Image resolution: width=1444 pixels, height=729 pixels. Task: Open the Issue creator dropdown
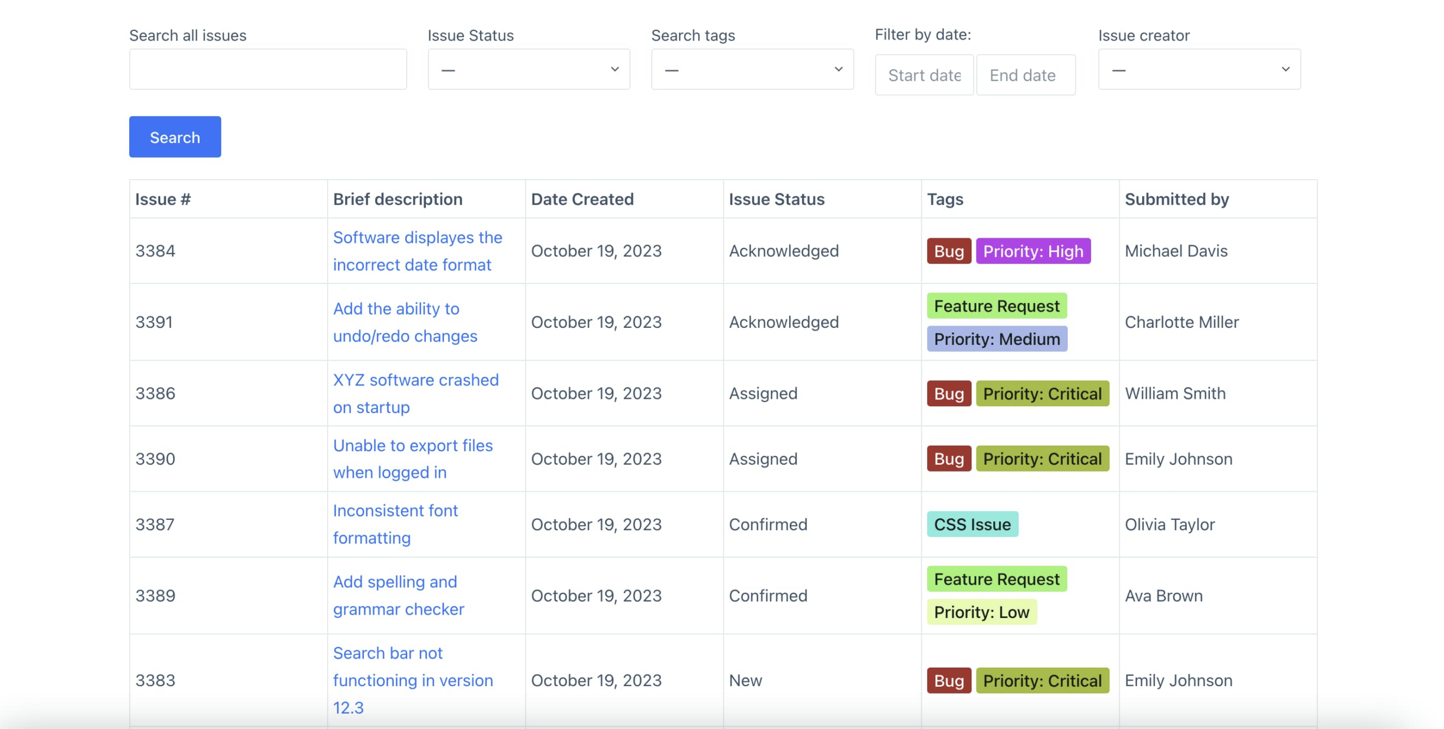click(1198, 69)
